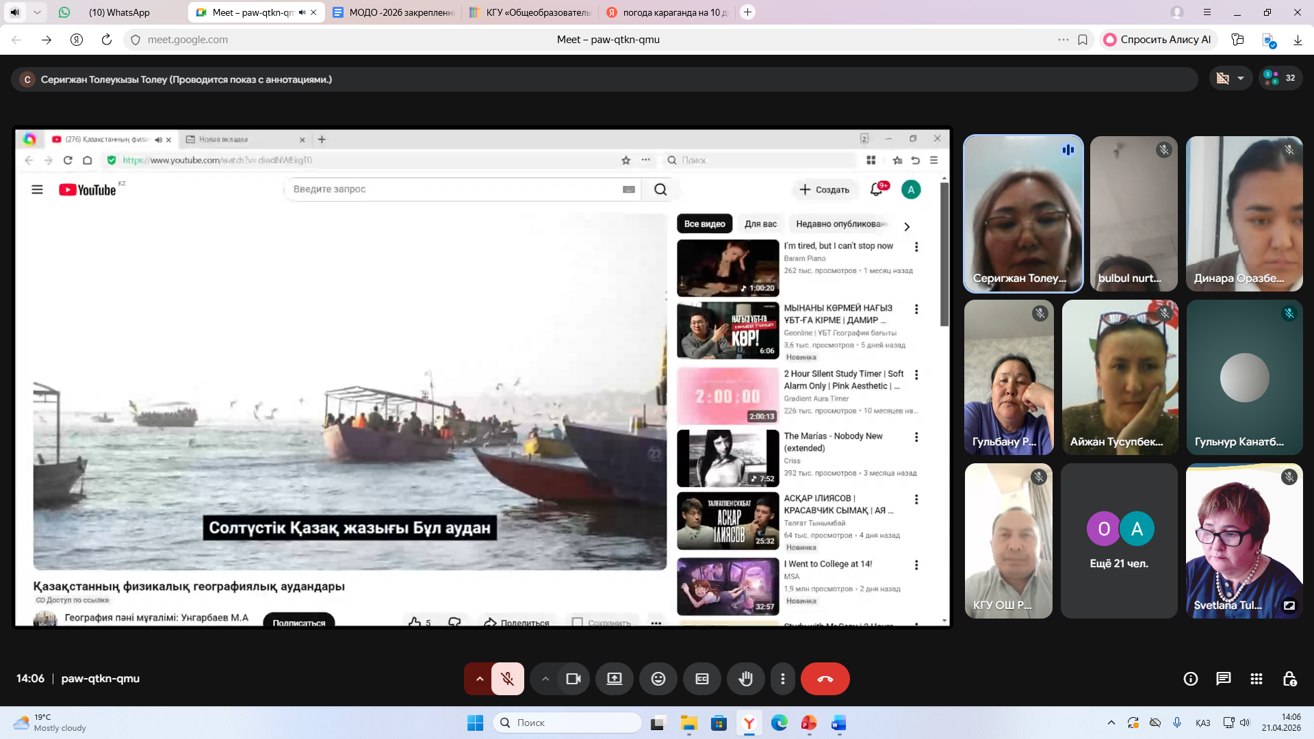
Task: Expand video settings arrow beside camera
Action: (x=545, y=679)
